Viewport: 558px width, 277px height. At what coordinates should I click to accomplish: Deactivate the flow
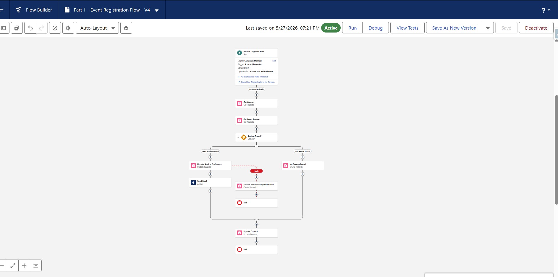tap(536, 28)
